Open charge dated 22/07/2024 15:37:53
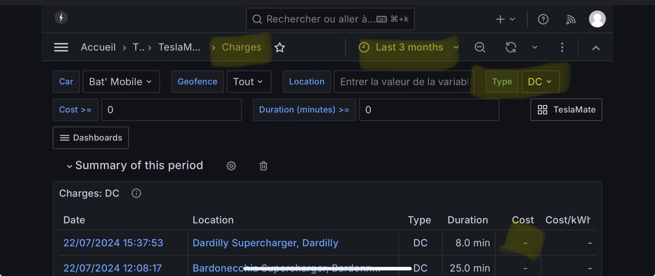 pos(113,243)
